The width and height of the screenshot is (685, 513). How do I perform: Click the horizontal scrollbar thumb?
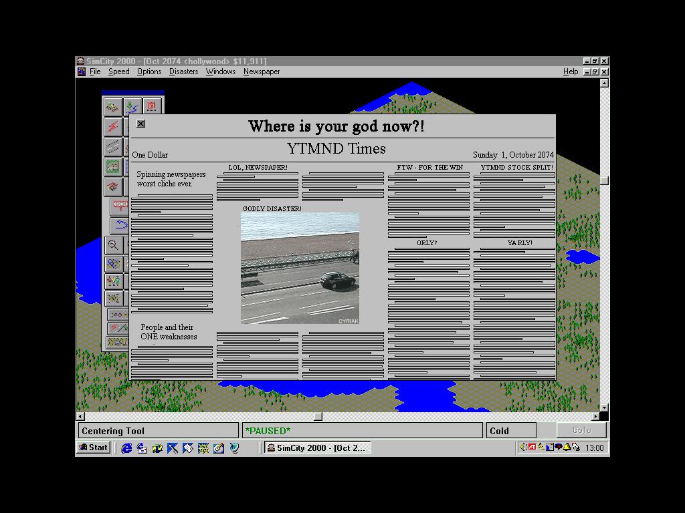(318, 417)
